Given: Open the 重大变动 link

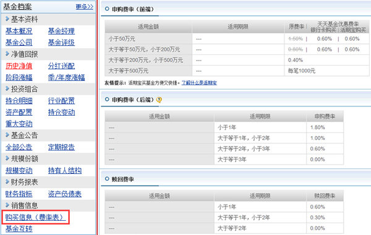Looking at the screenshot, I should click(x=19, y=124).
